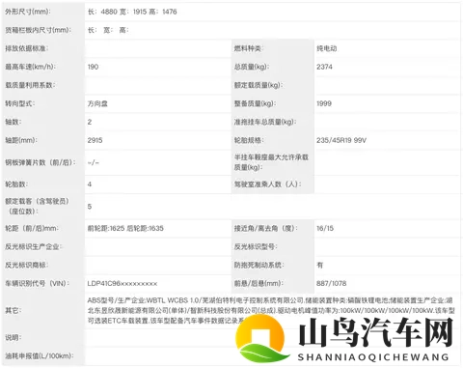Select the 反光标识型号 label
Image resolution: width=463 pixels, height=368 pixels.
pyautogui.click(x=256, y=247)
